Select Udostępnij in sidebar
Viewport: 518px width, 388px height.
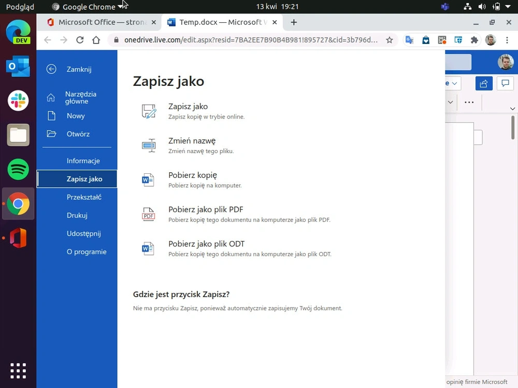tap(77, 233)
